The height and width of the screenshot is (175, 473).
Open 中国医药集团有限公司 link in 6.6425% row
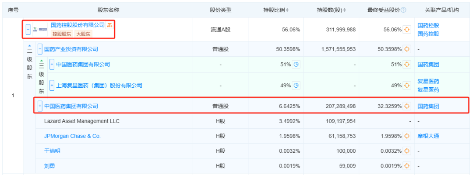71,106
